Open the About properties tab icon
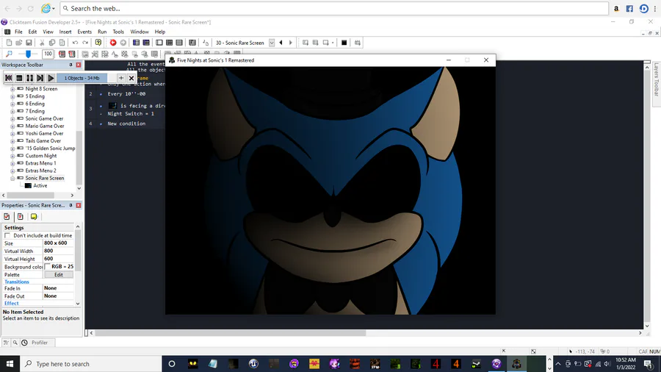Image resolution: width=661 pixels, height=372 pixels. [x=34, y=216]
